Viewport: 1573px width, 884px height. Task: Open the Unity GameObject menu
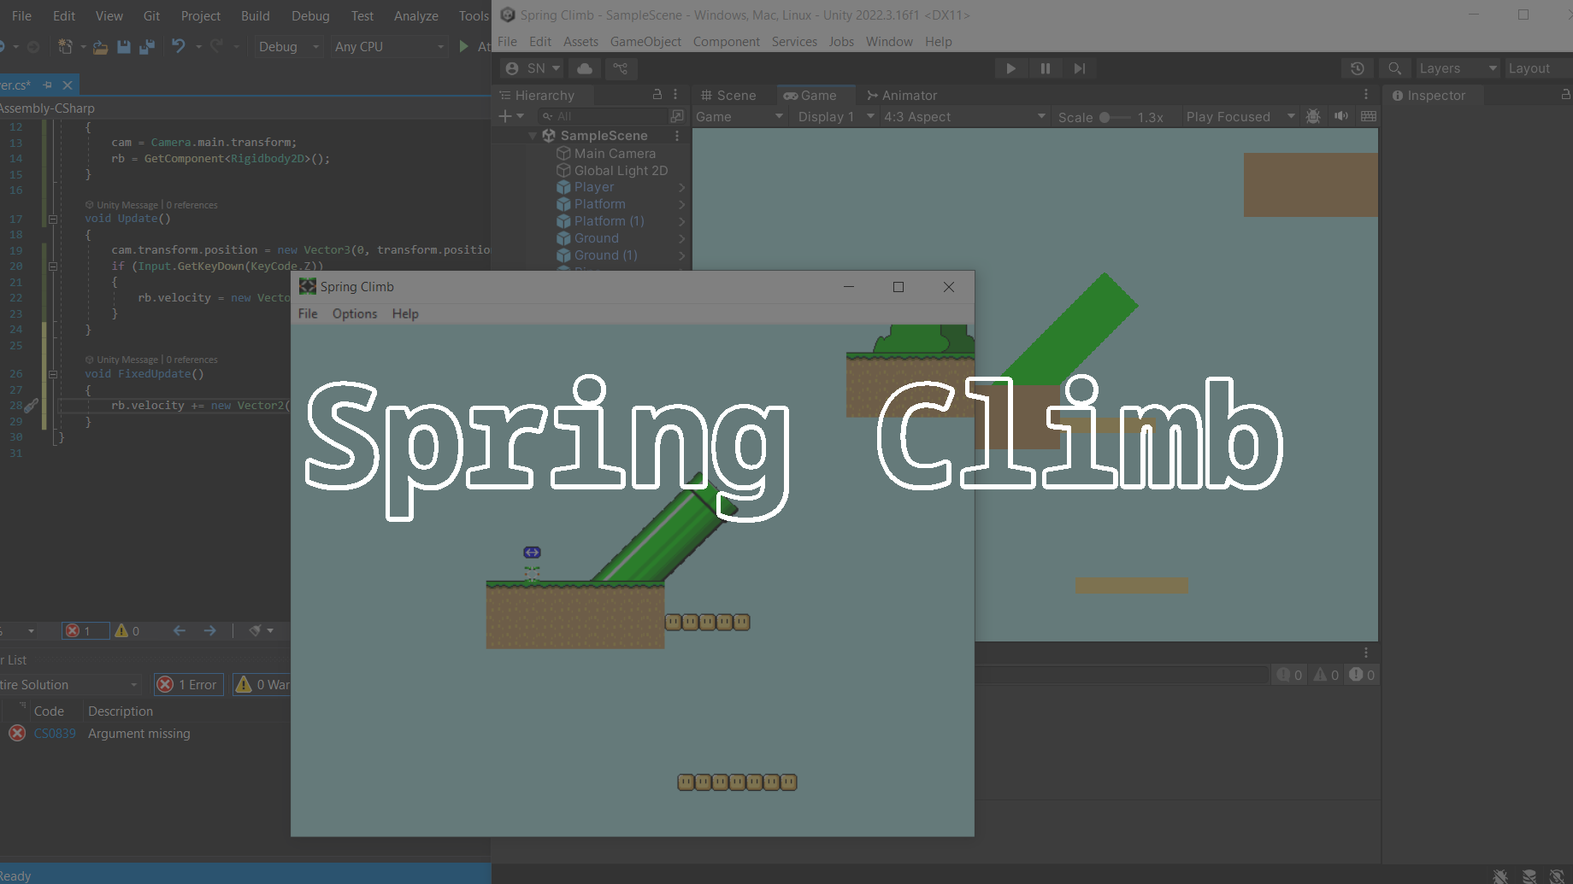pyautogui.click(x=645, y=42)
